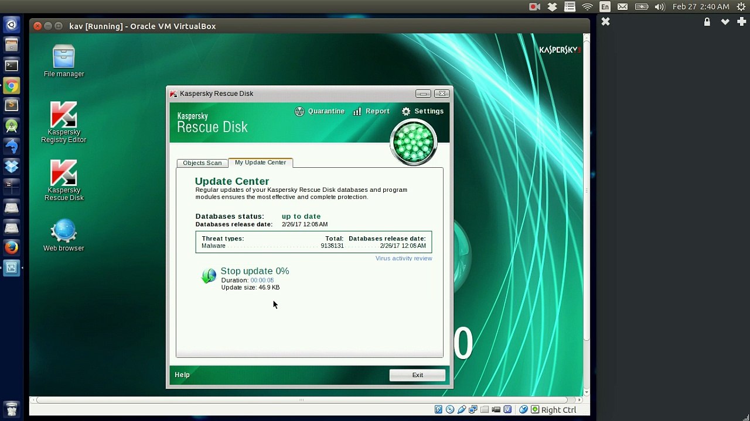Click the screen recorder tray icon
This screenshot has height=421, width=750.
point(534,7)
